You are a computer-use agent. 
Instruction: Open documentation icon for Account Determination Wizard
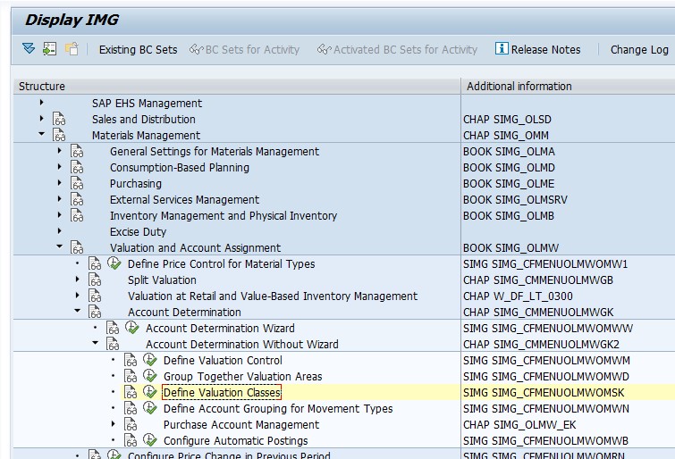113,328
